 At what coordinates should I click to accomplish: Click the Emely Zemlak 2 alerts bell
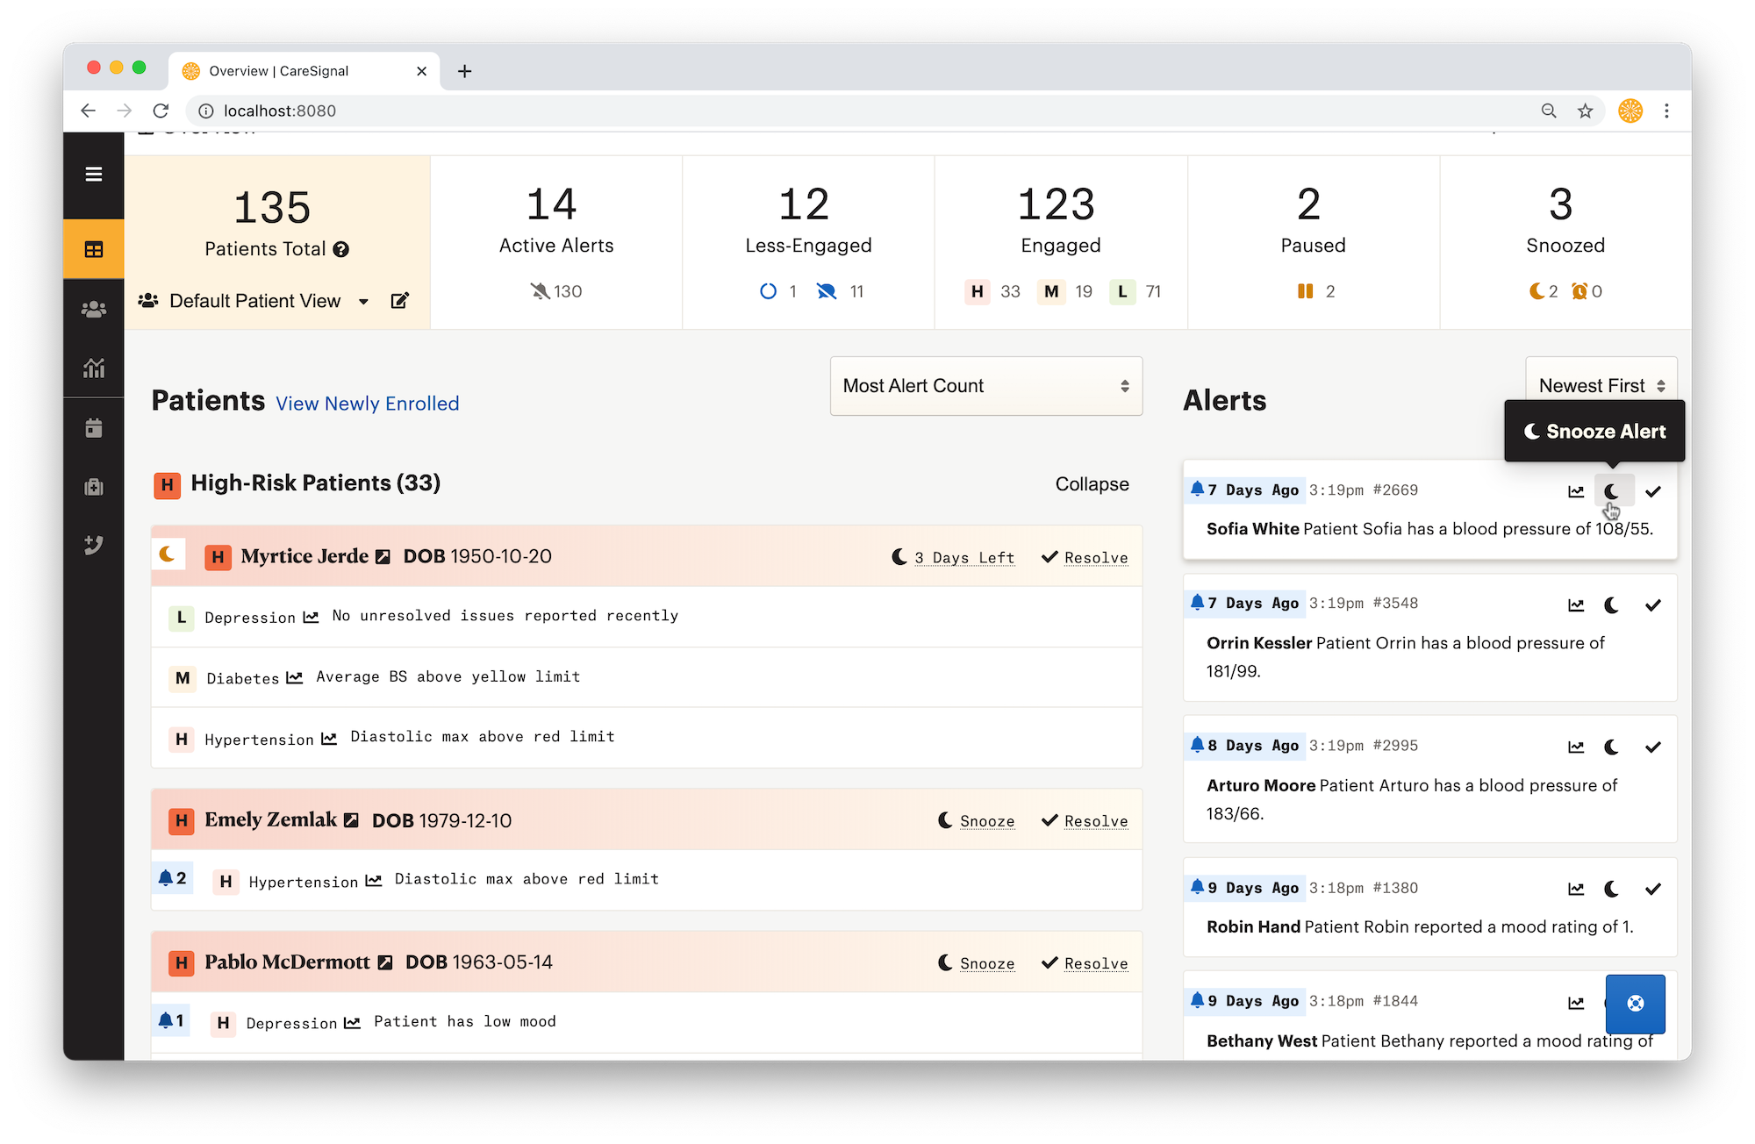(x=173, y=878)
